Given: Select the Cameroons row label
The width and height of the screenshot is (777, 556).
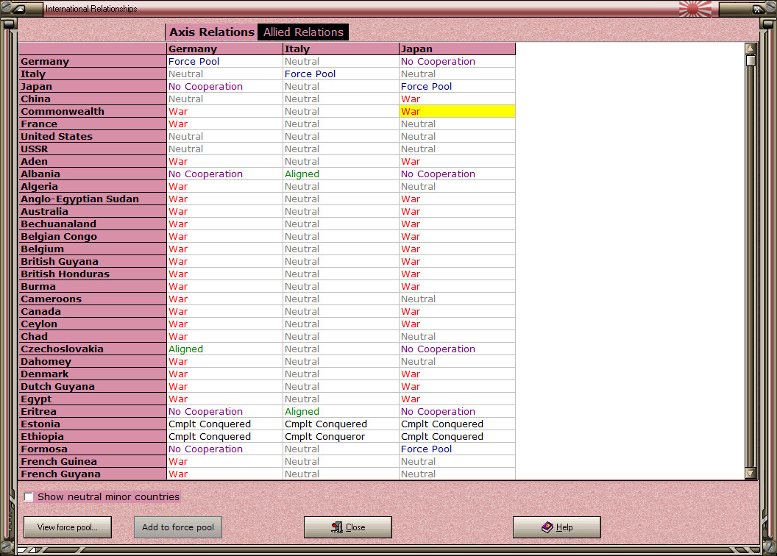Looking at the screenshot, I should pyautogui.click(x=93, y=299).
